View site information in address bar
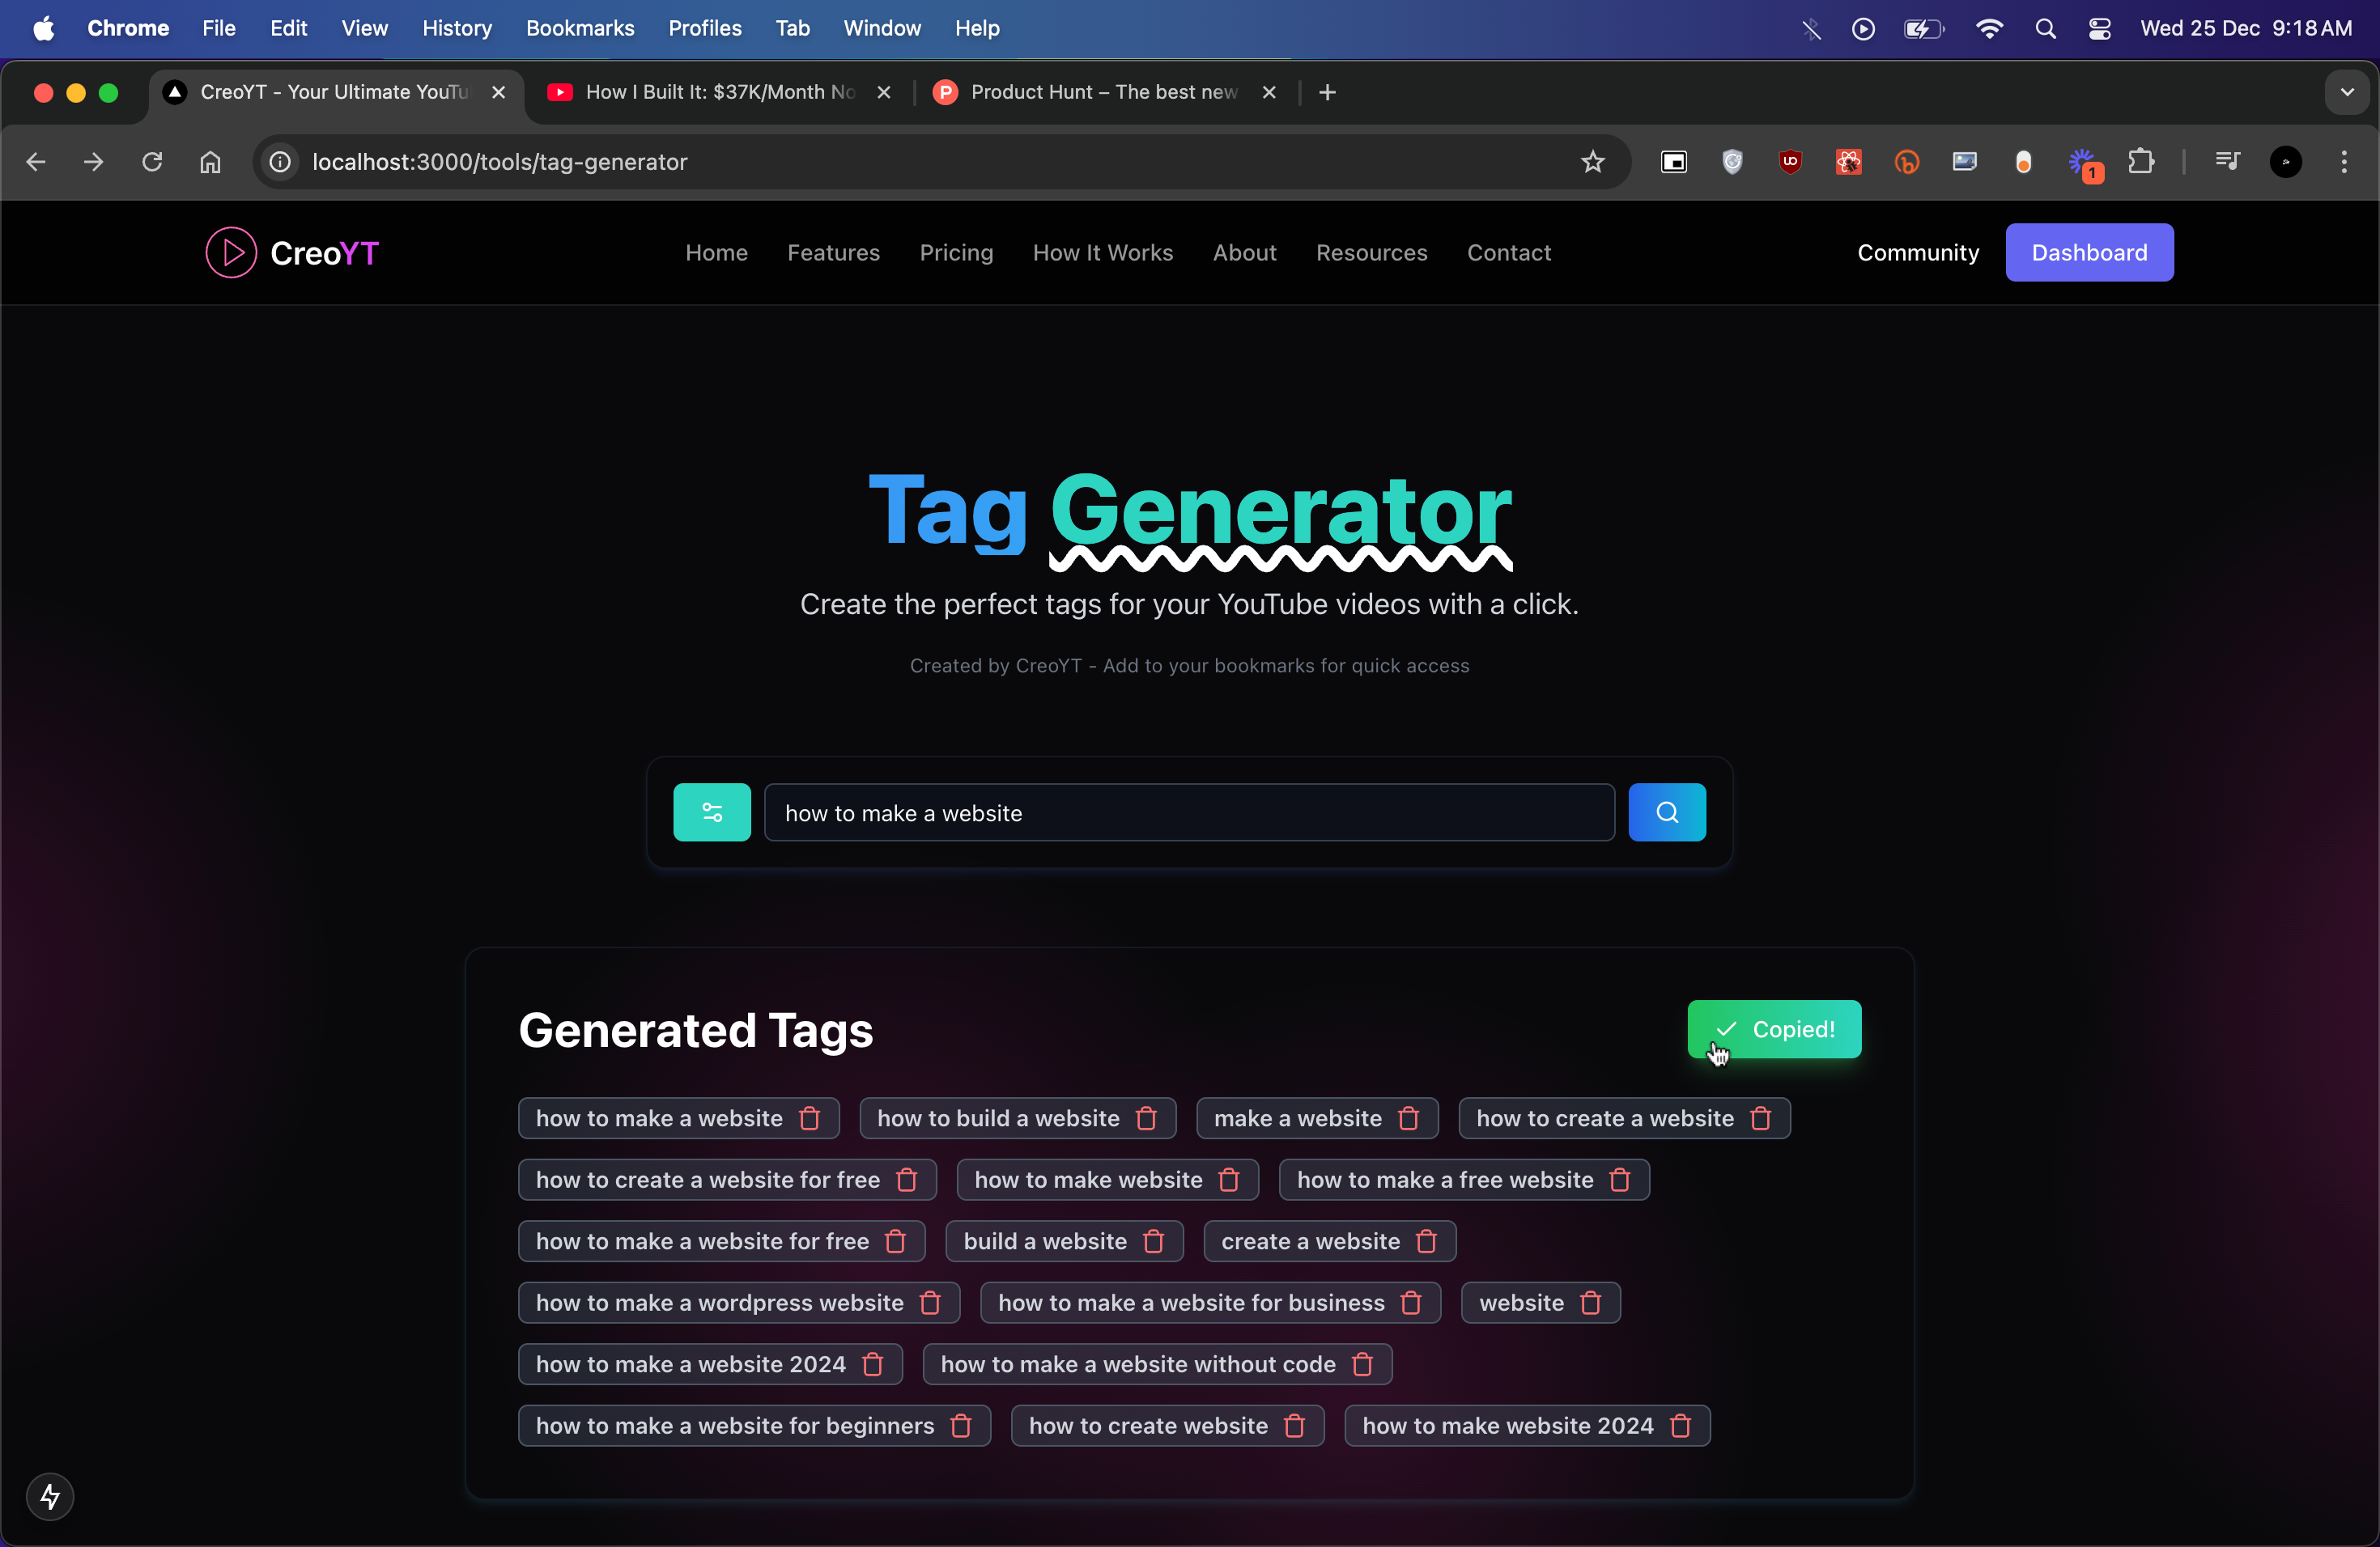Screen dimensions: 2380x1547 click(x=281, y=162)
